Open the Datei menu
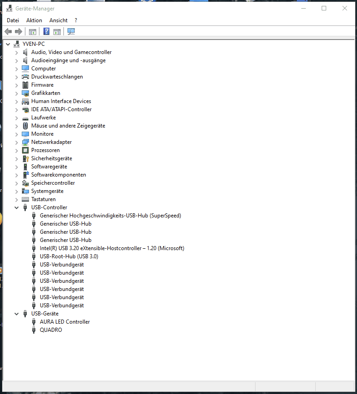Screen dimensions: 357x394 point(13,20)
